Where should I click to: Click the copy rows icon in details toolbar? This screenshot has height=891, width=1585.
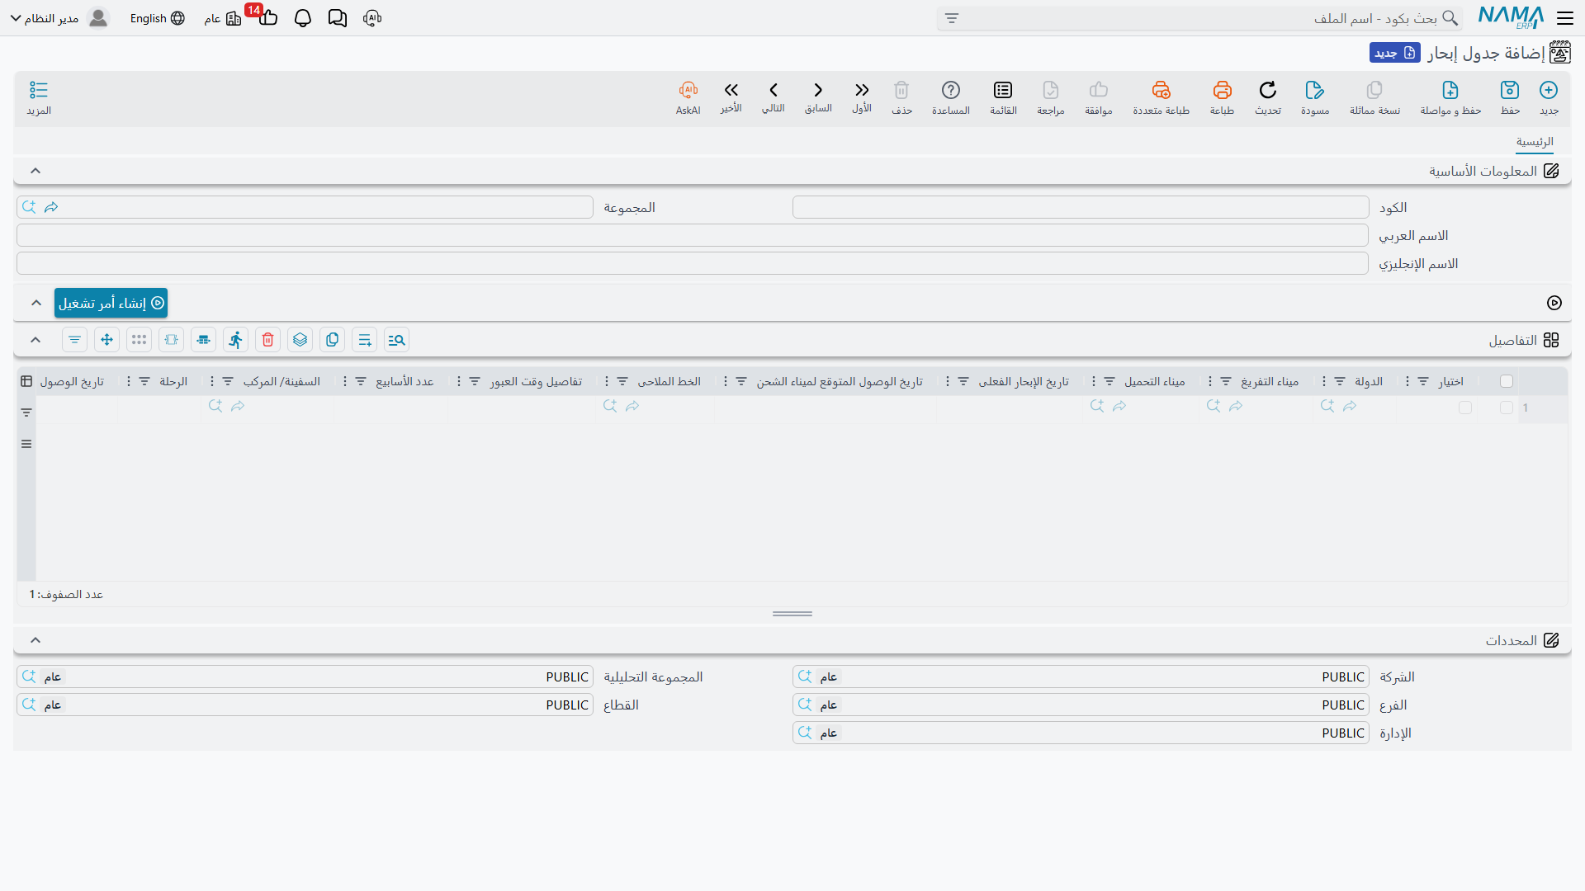tap(333, 340)
